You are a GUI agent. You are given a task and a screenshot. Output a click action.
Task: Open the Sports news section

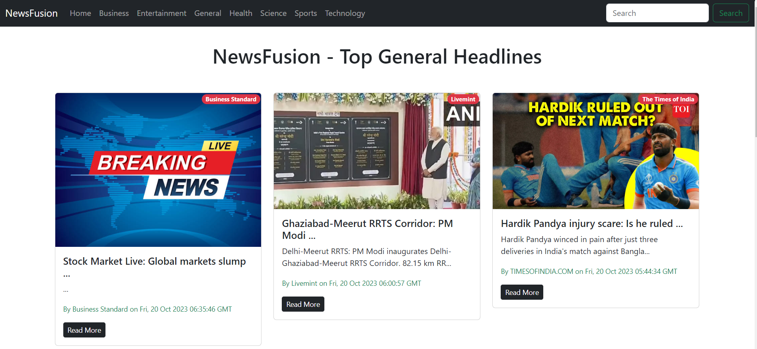pos(305,13)
